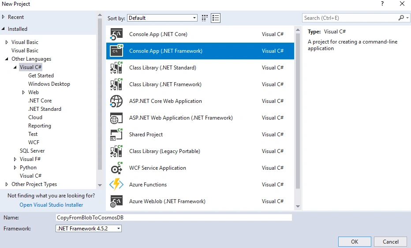Screen dimensions: 411x248
Task: Select the .NET Standard category
Action: 45,109
